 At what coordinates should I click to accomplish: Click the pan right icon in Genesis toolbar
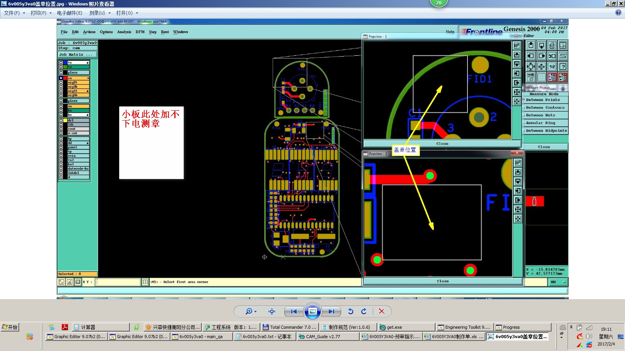click(x=541, y=56)
